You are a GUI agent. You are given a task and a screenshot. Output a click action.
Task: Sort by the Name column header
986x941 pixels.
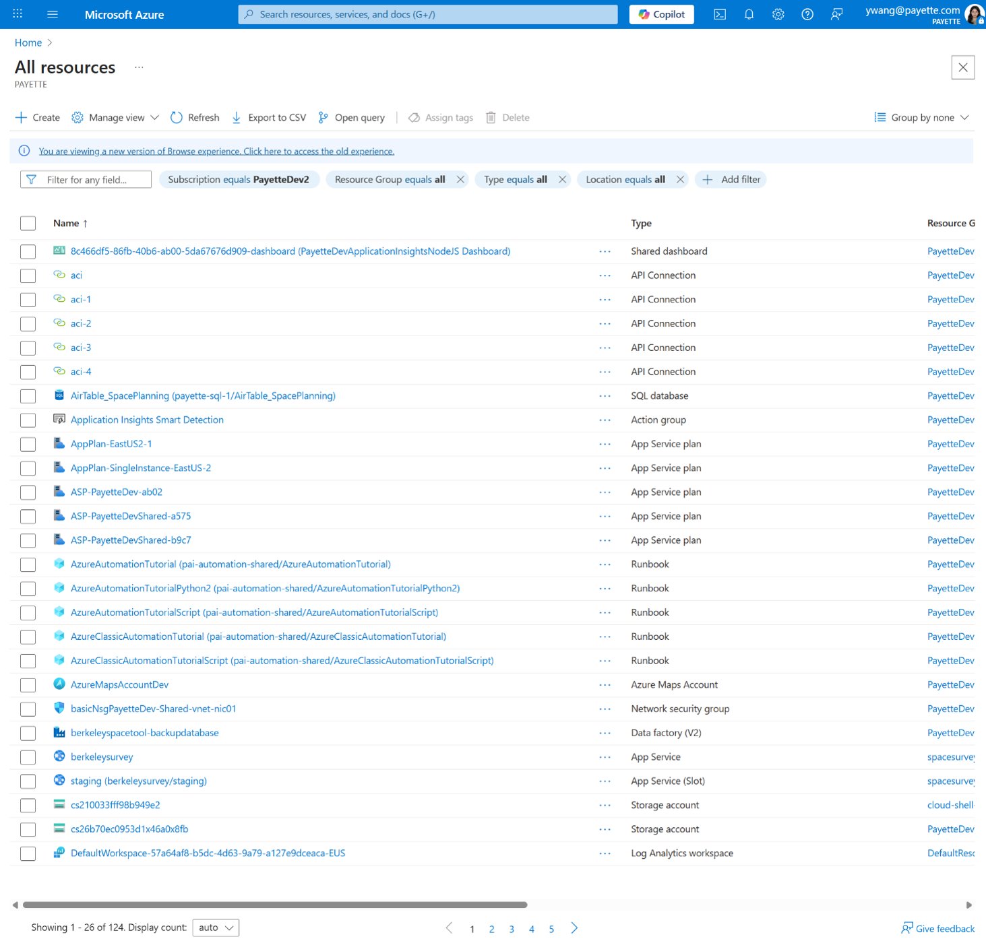click(71, 223)
